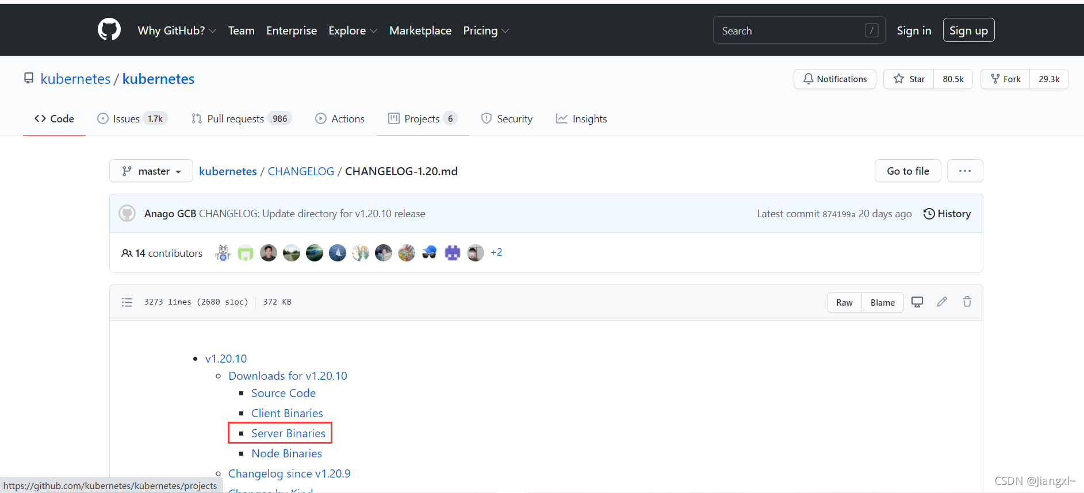The height and width of the screenshot is (493, 1084).
Task: Switch to the Security tab
Action: point(507,119)
